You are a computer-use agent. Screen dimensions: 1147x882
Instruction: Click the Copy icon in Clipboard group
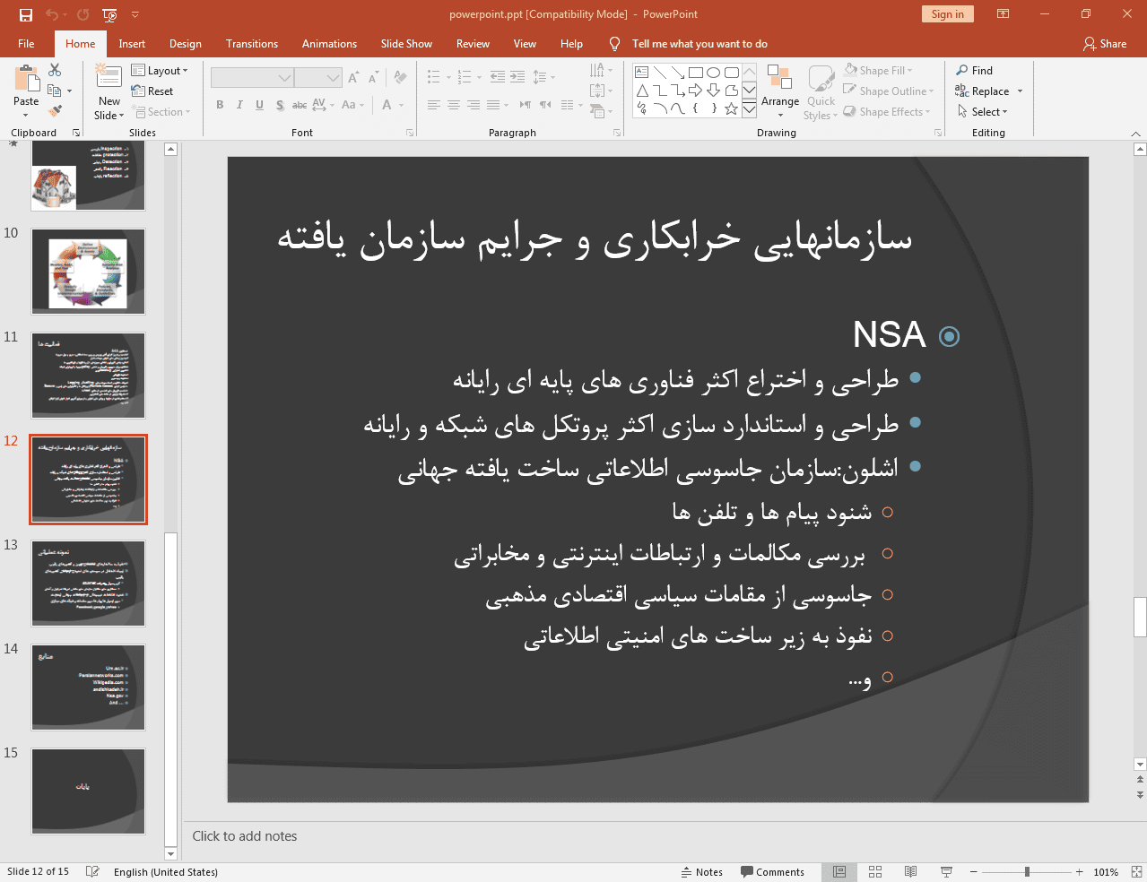pyautogui.click(x=55, y=91)
